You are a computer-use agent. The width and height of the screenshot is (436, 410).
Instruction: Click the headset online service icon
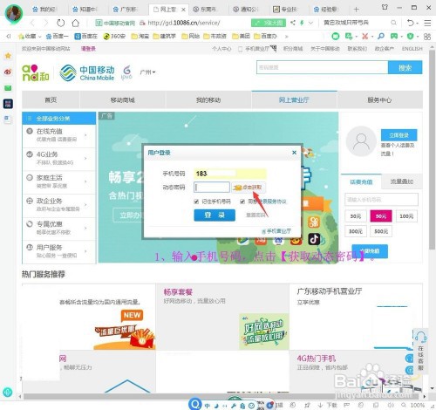pos(420,338)
